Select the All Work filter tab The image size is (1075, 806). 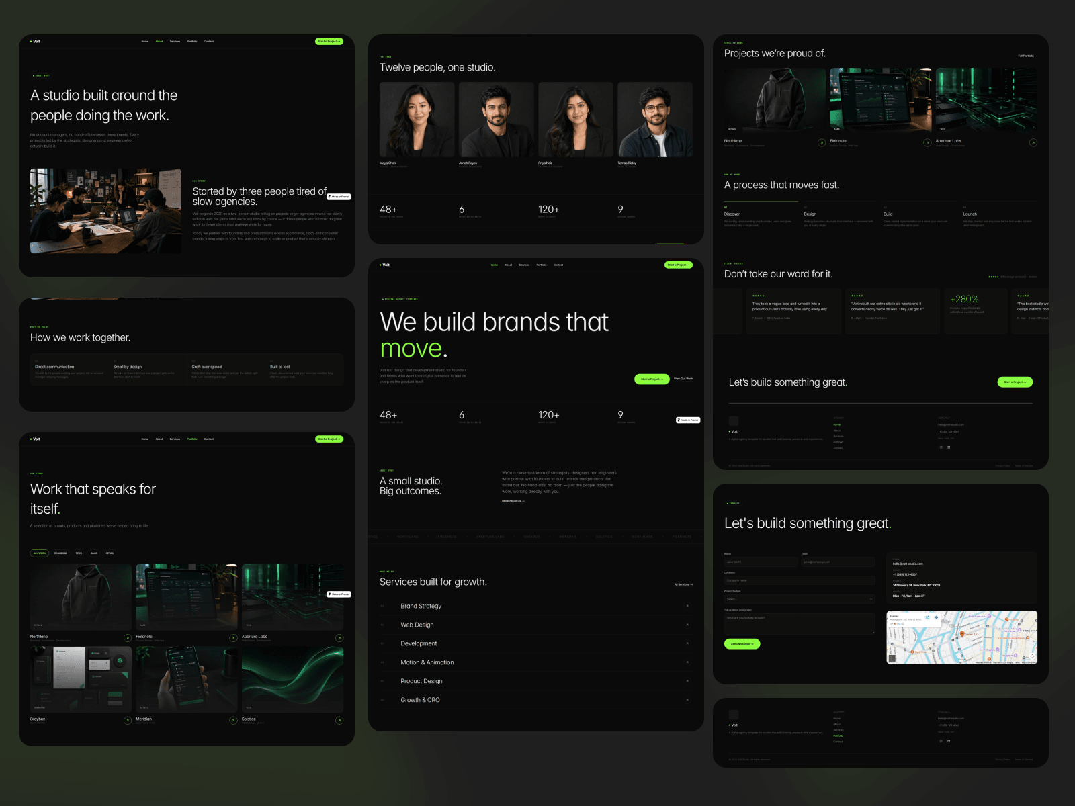tap(39, 553)
